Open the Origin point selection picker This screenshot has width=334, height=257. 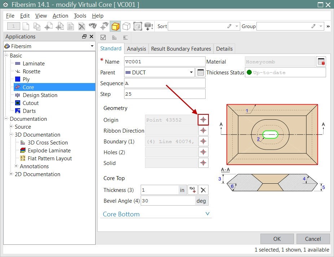203,119
